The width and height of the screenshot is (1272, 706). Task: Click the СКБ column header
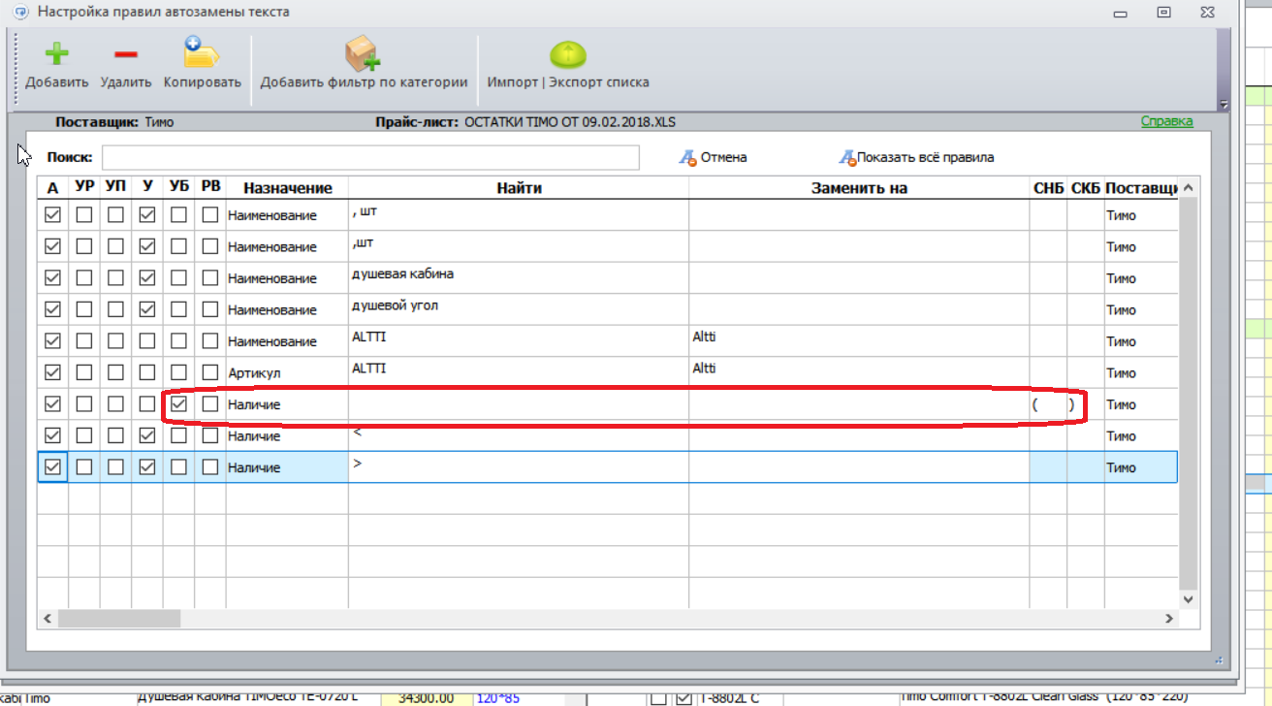click(x=1085, y=188)
